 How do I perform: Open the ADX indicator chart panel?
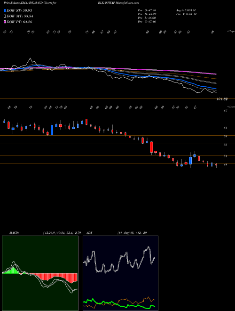(x=120, y=273)
